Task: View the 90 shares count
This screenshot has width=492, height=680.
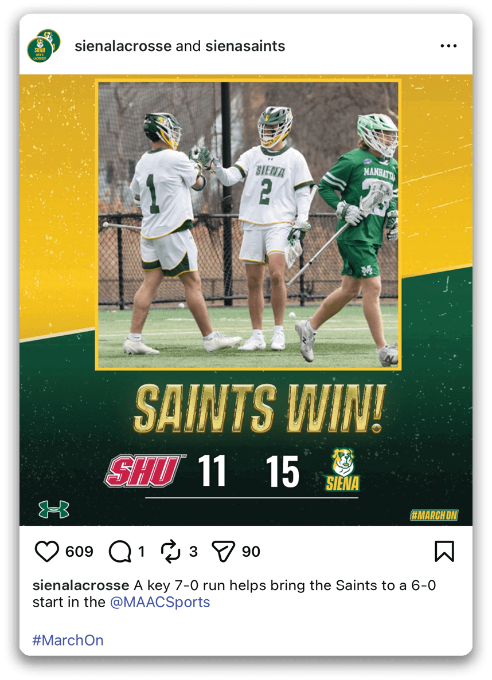Action: pos(251,551)
